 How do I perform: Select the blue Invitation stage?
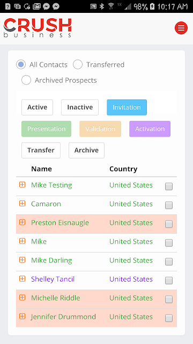tap(127, 107)
